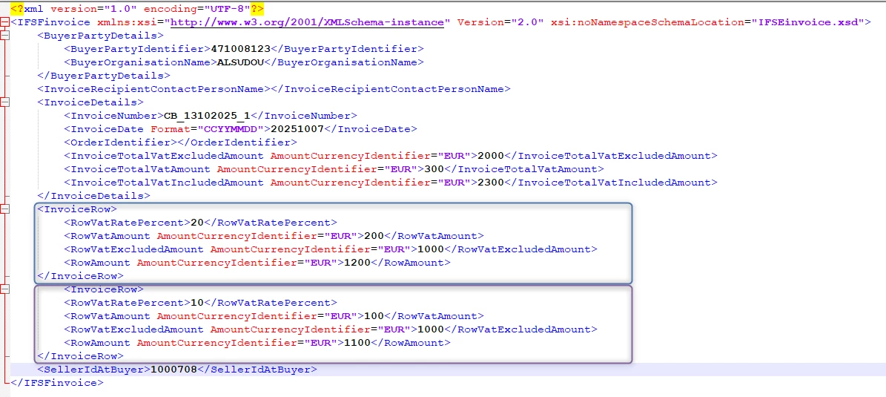The width and height of the screenshot is (886, 397).
Task: Click the InvoiceTotalVatAmount value 300
Action: coord(434,169)
